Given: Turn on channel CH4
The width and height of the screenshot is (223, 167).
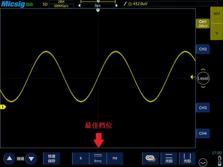Looking at the screenshot, I should [x=203, y=134].
